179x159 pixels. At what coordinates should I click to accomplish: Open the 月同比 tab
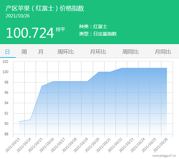(163, 52)
